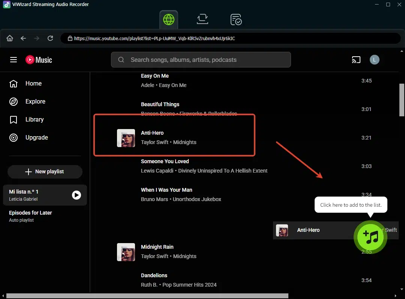Screen dimensions: 405x299
Task: Go back with the left arrow
Action: [x=23, y=38]
